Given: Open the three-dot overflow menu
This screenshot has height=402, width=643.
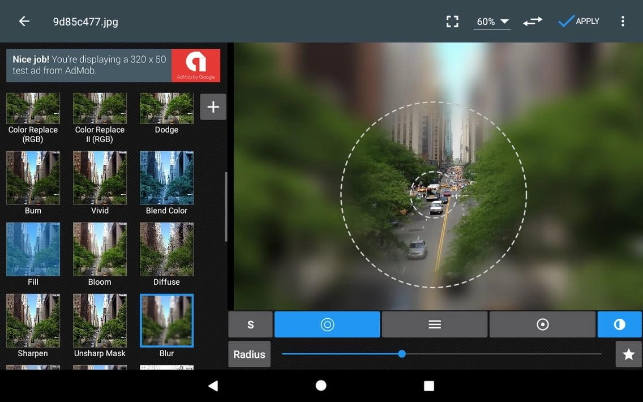Looking at the screenshot, I should 623,22.
